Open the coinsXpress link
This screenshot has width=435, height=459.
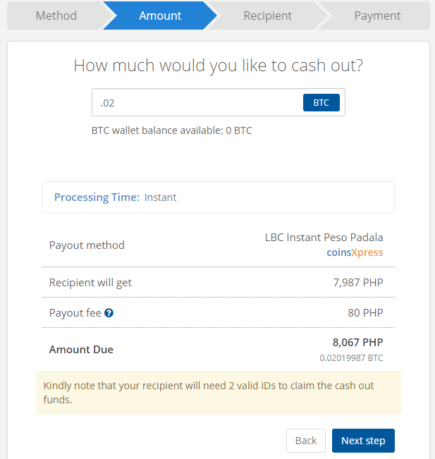(x=355, y=252)
